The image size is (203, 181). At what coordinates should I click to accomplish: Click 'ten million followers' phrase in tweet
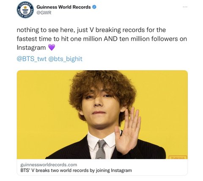148,39
